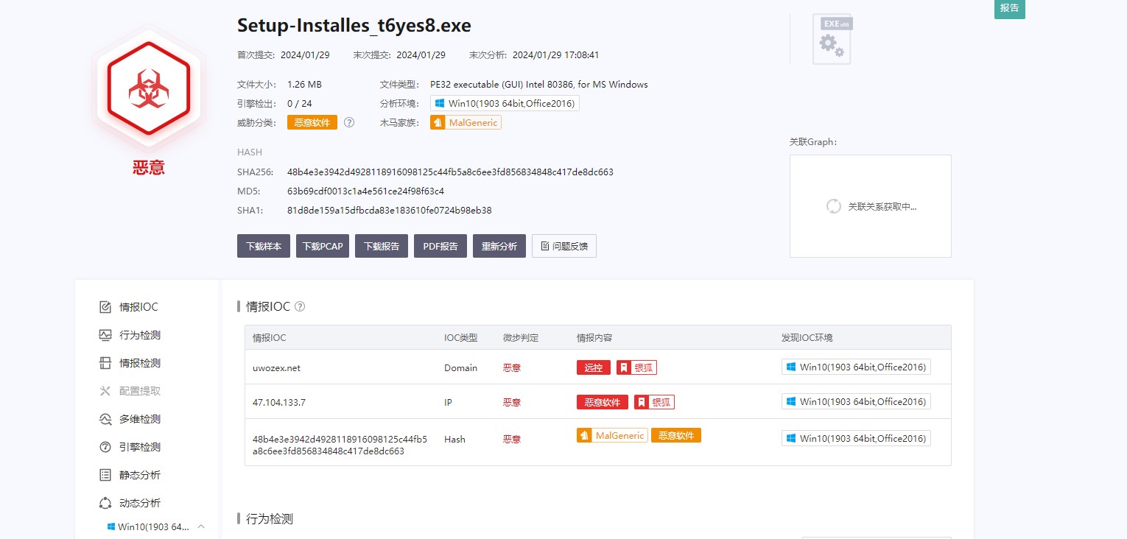Click the 关联关系获取中 Graph panel
Image resolution: width=1127 pixels, height=539 pixels.
(871, 206)
